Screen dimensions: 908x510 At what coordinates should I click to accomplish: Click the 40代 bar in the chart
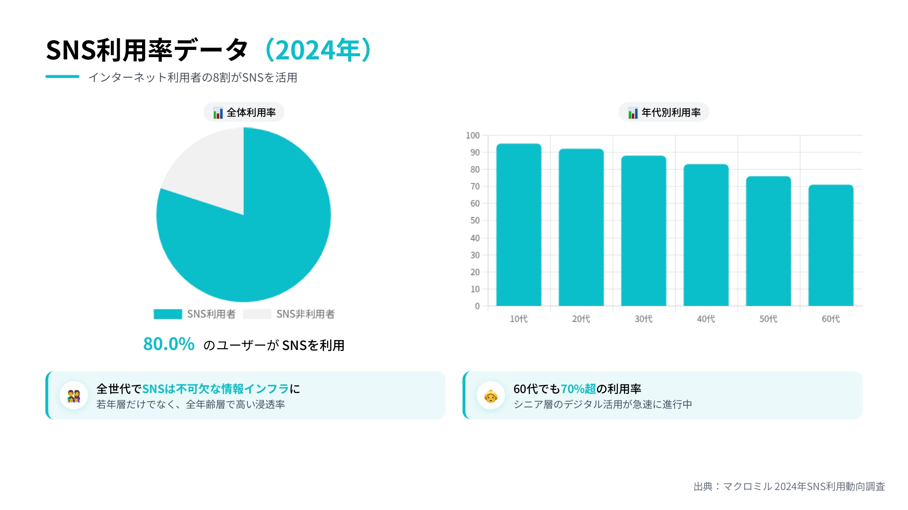coord(706,235)
